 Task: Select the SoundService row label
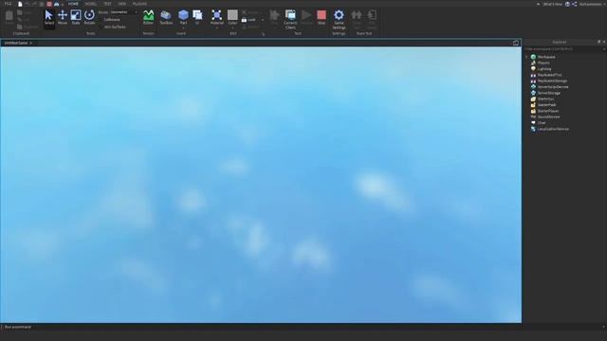click(548, 117)
